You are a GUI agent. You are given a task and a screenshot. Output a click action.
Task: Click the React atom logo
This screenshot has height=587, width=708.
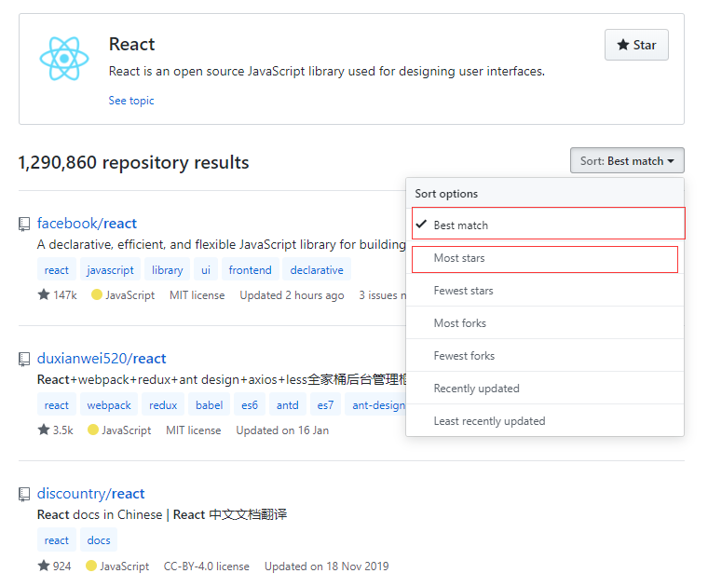[64, 59]
